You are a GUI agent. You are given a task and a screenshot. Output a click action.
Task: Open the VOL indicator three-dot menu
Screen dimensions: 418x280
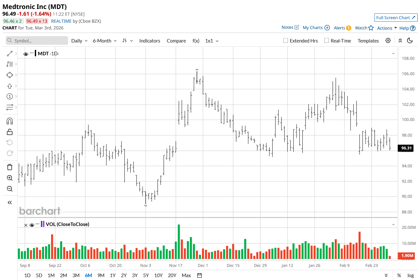point(38,224)
